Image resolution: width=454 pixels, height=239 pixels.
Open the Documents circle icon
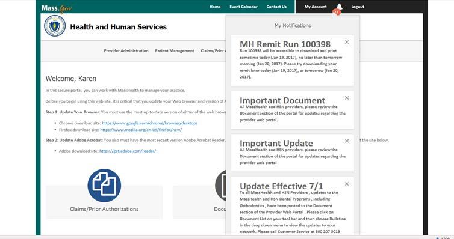tap(220, 186)
